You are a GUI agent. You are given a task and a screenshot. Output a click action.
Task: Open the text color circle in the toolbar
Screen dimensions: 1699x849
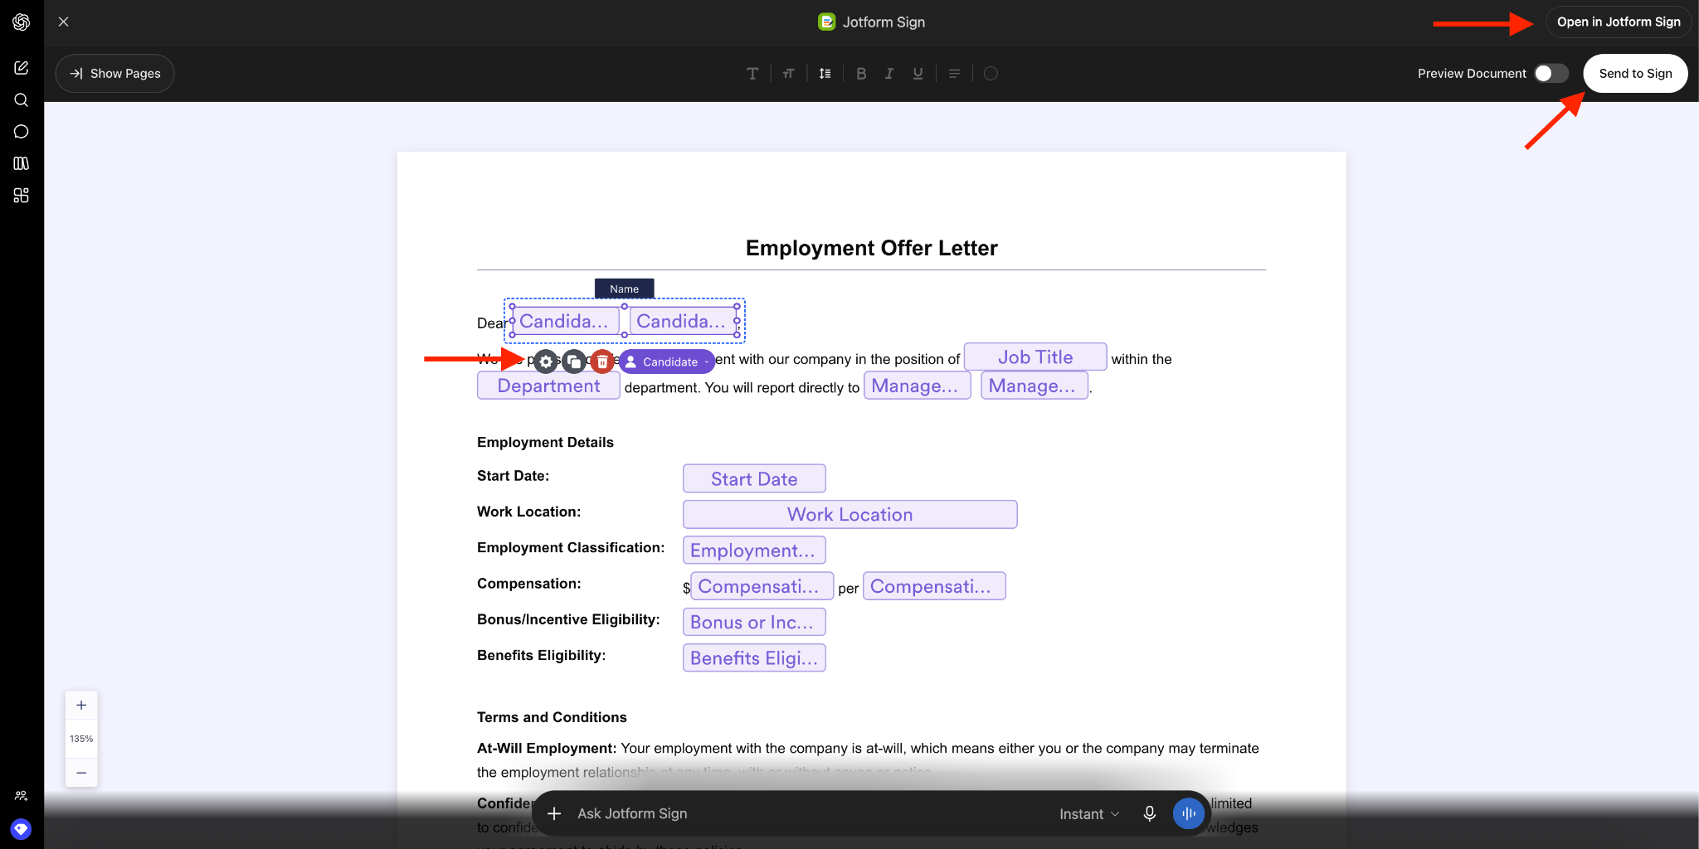tap(991, 74)
